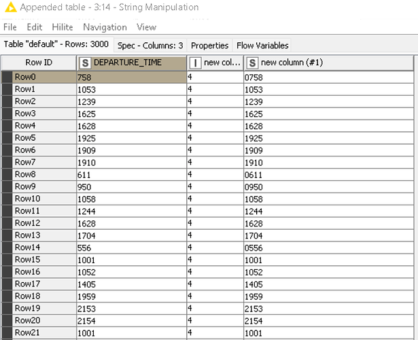The height and width of the screenshot is (340, 418).
Task: Switch to the Properties tab
Action: [x=210, y=46]
